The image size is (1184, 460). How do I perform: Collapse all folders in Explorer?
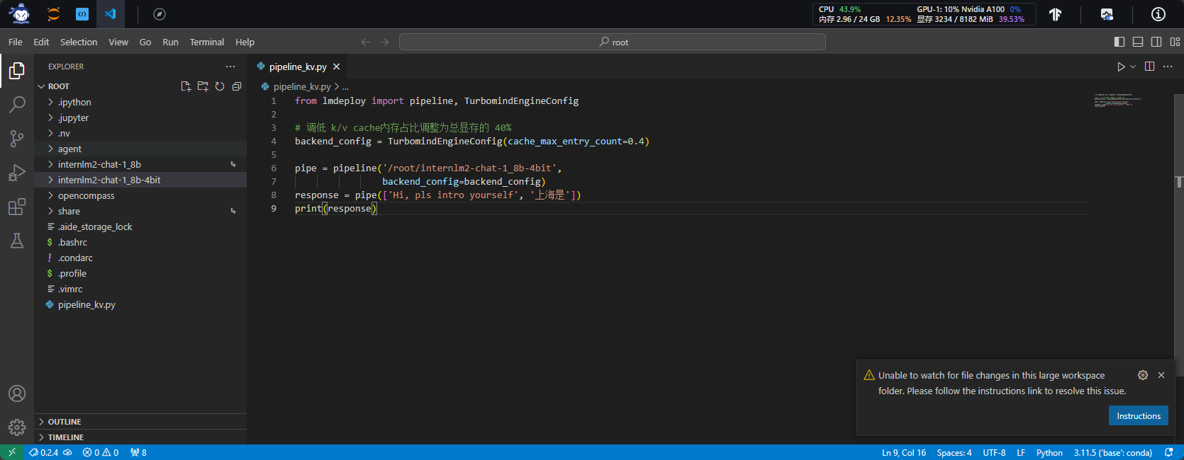[x=237, y=86]
